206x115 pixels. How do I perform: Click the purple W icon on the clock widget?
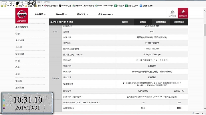click(4, 108)
